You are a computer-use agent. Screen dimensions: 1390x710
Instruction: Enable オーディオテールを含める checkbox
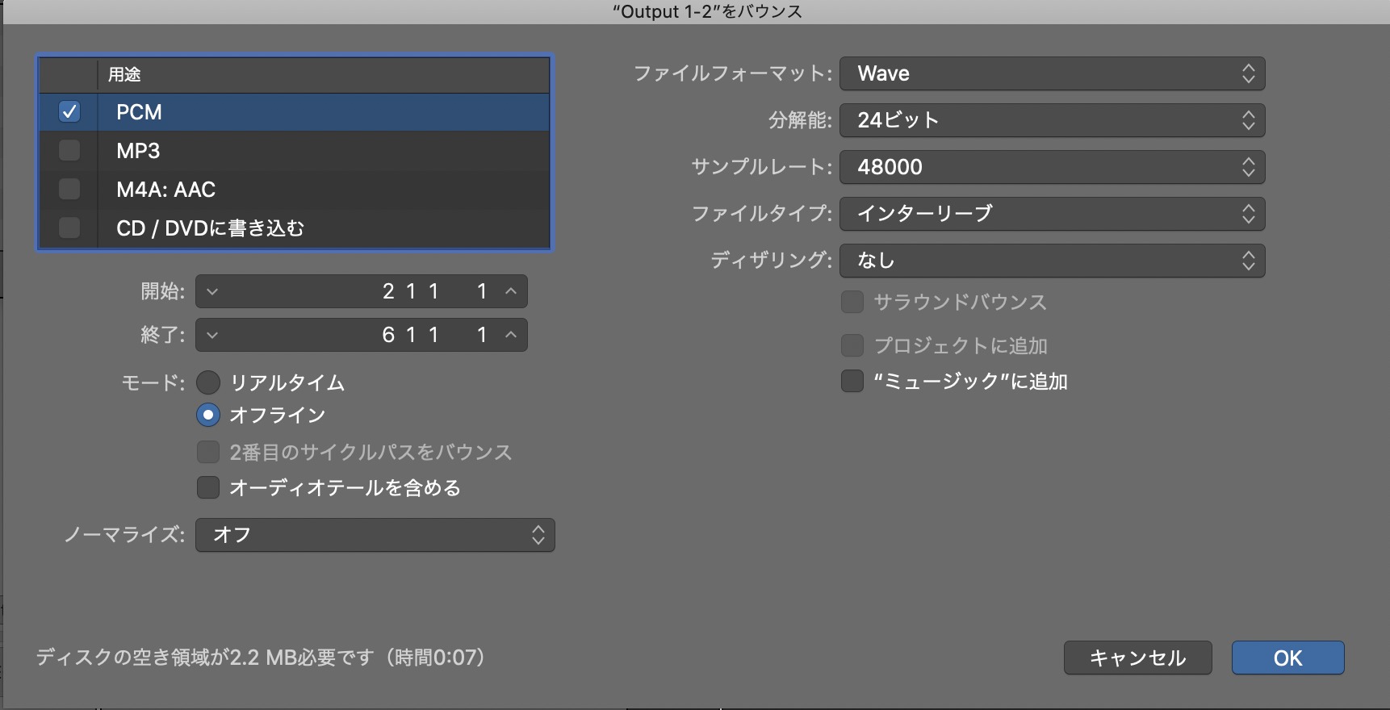208,487
